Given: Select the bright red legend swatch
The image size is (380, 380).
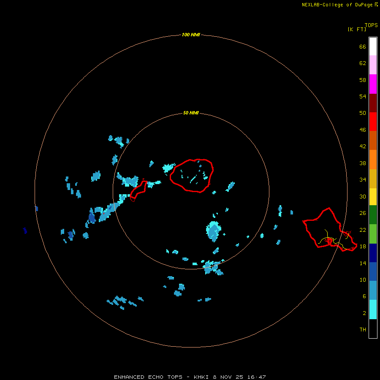Looking at the screenshot, I should (x=373, y=122).
